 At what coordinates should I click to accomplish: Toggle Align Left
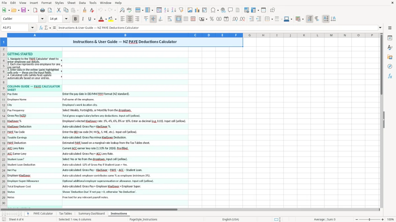tap(122, 19)
